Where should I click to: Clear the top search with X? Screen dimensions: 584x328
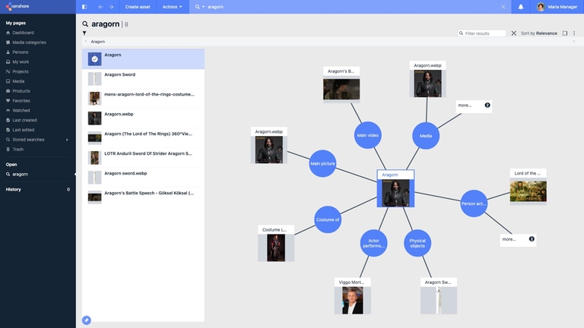(x=503, y=7)
